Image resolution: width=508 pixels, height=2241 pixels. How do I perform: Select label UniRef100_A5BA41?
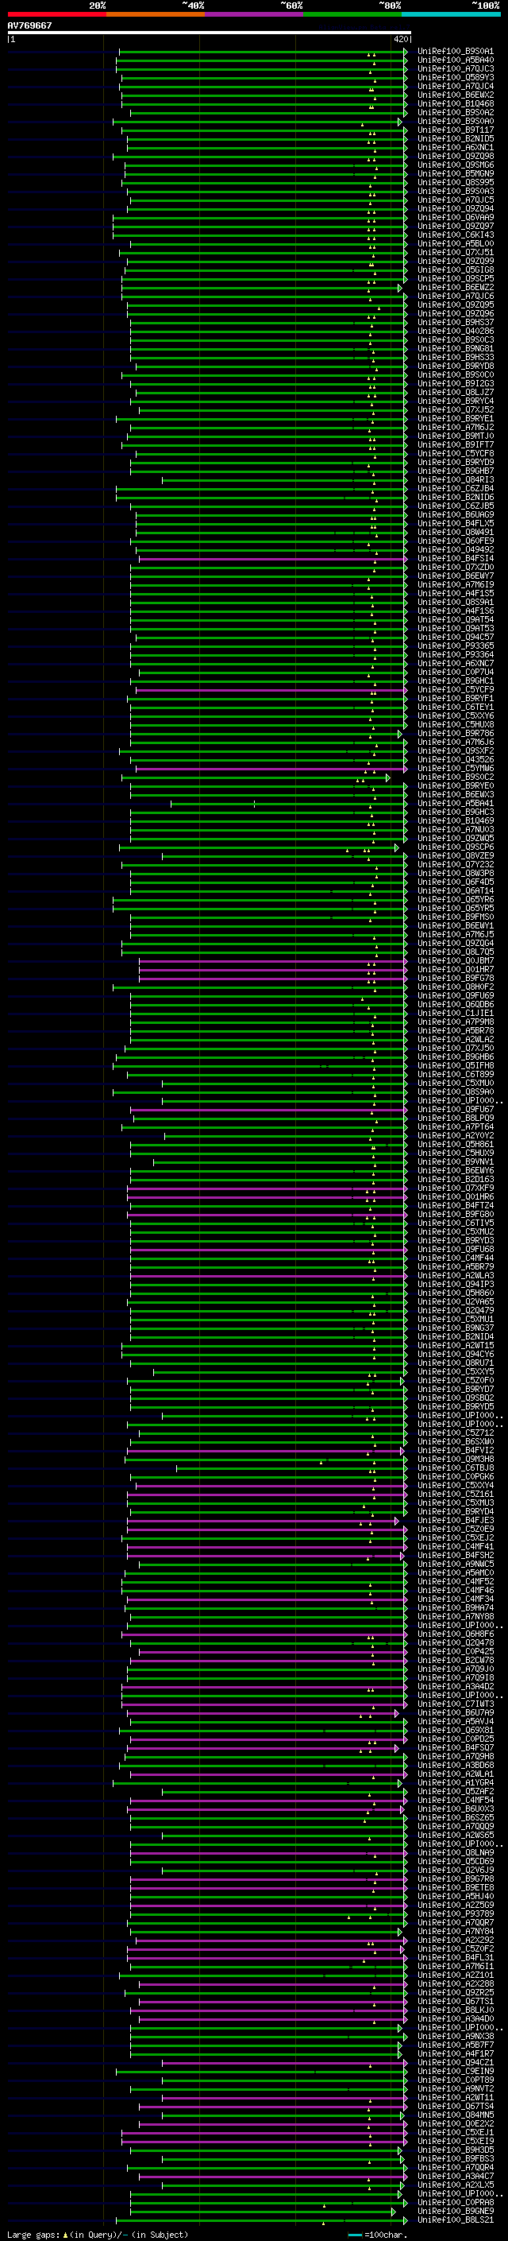tap(455, 803)
